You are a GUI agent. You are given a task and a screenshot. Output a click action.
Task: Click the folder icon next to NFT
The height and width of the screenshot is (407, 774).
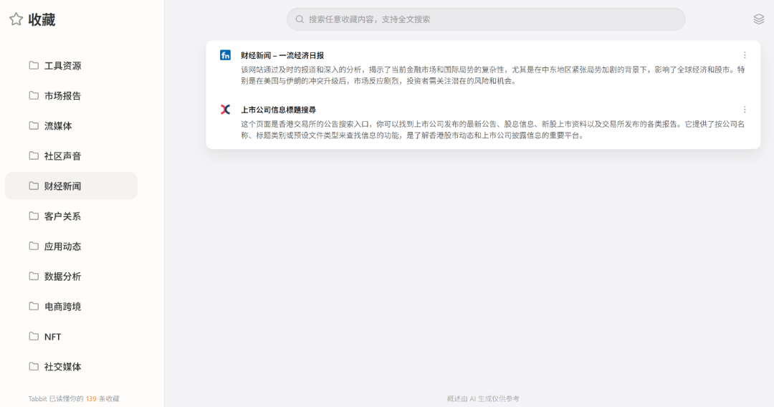tap(34, 336)
